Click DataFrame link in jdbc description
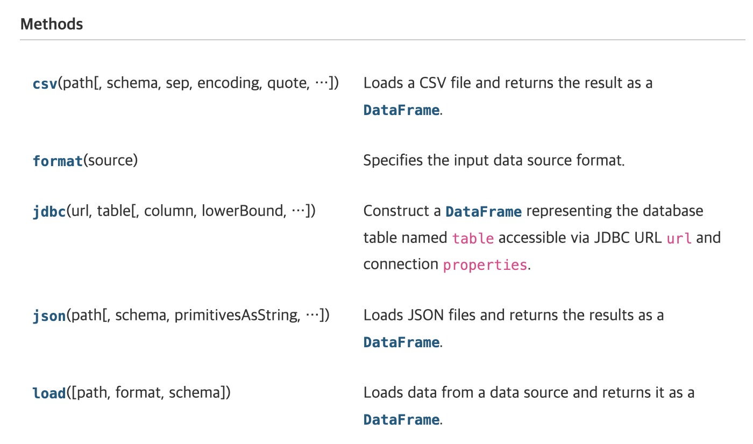The image size is (753, 444). tap(484, 211)
